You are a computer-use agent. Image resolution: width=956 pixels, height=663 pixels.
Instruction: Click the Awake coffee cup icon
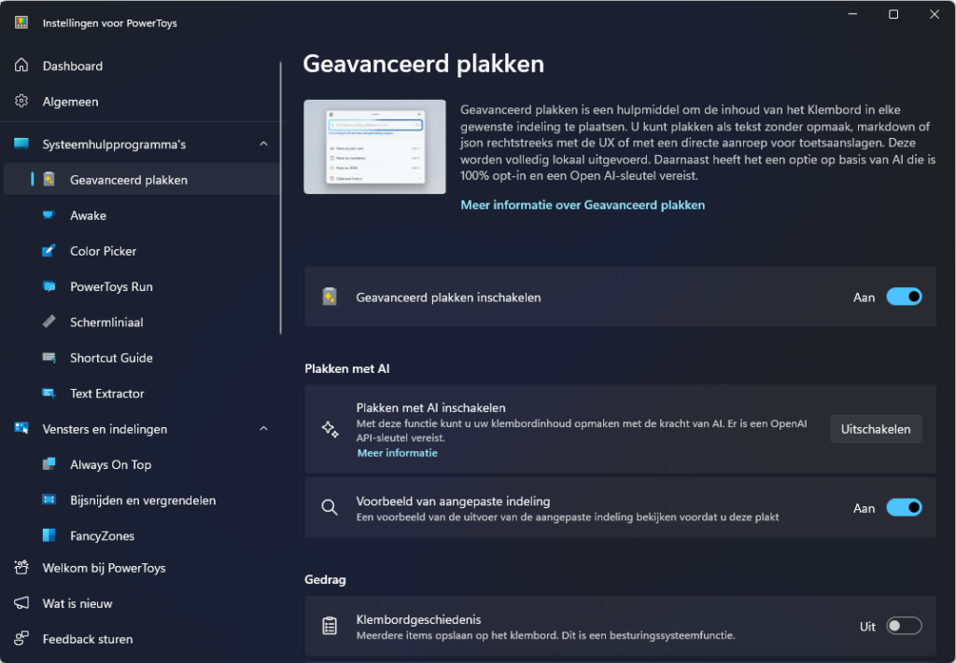point(49,214)
